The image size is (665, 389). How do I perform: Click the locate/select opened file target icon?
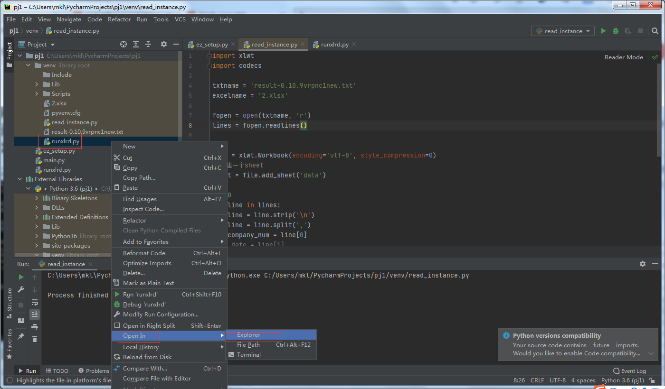123,44
